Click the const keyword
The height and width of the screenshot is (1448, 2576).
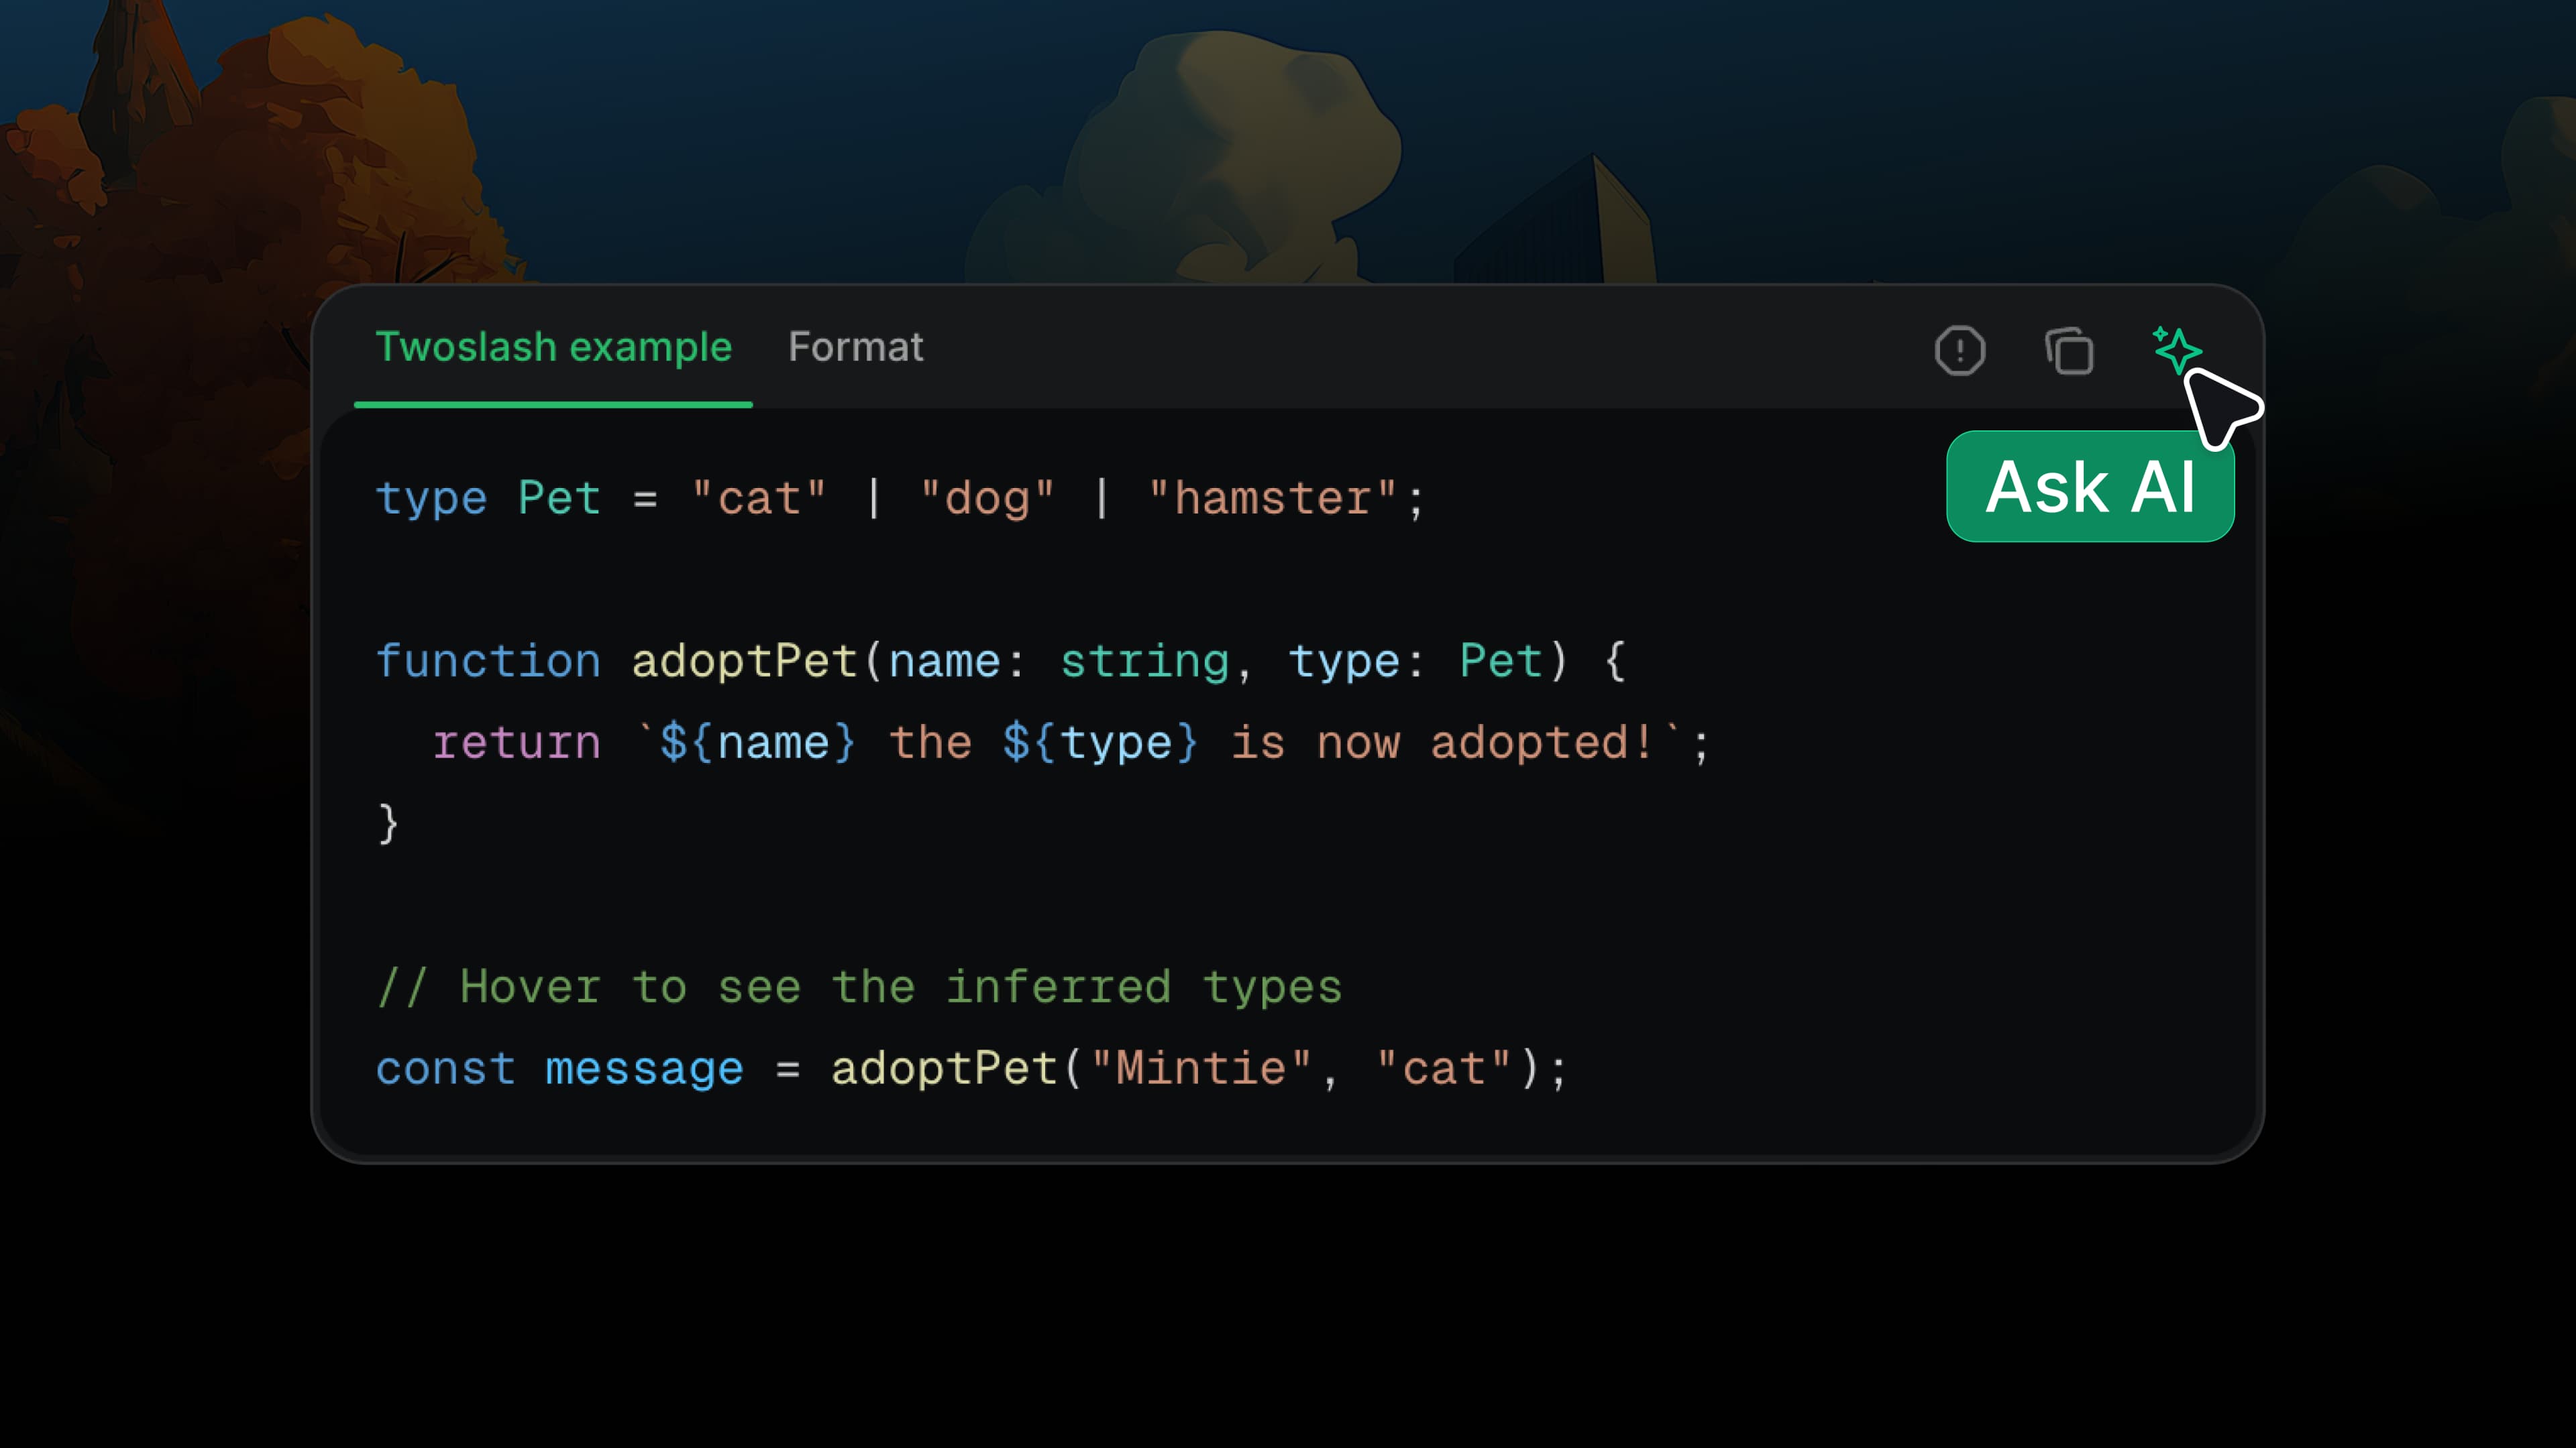(x=445, y=1069)
